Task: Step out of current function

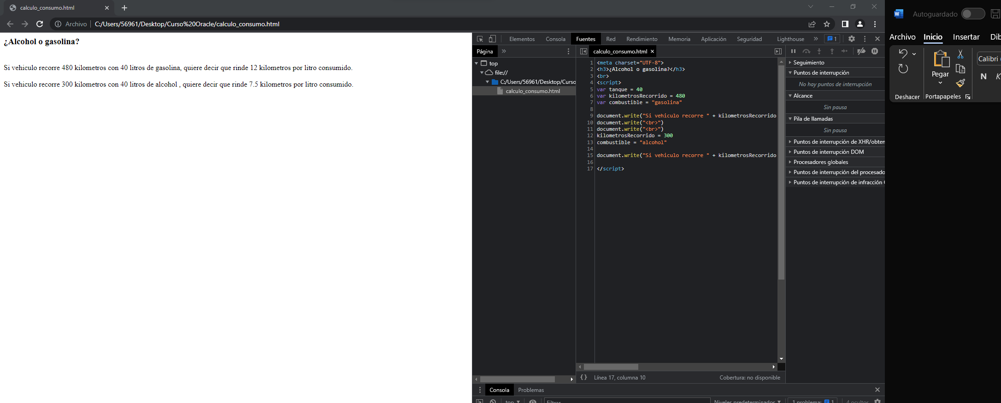Action: tap(832, 51)
